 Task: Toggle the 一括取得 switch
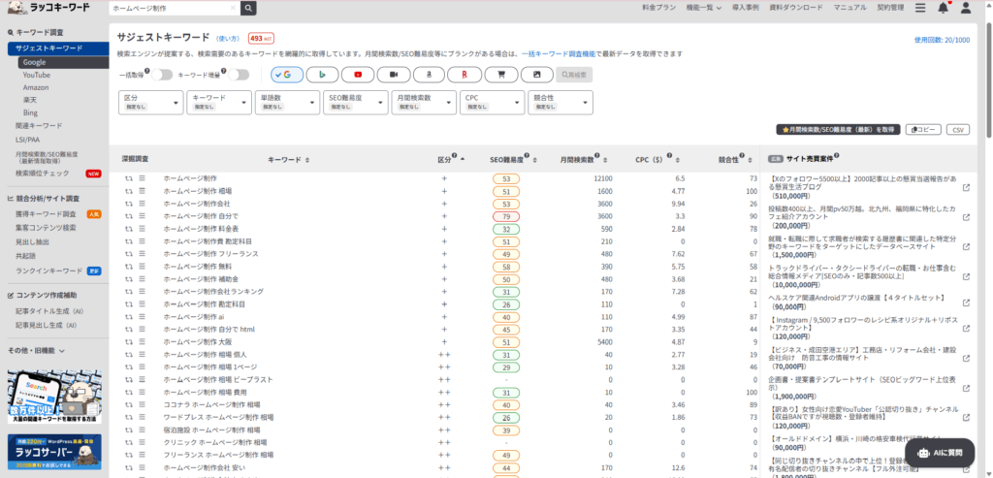coord(162,75)
